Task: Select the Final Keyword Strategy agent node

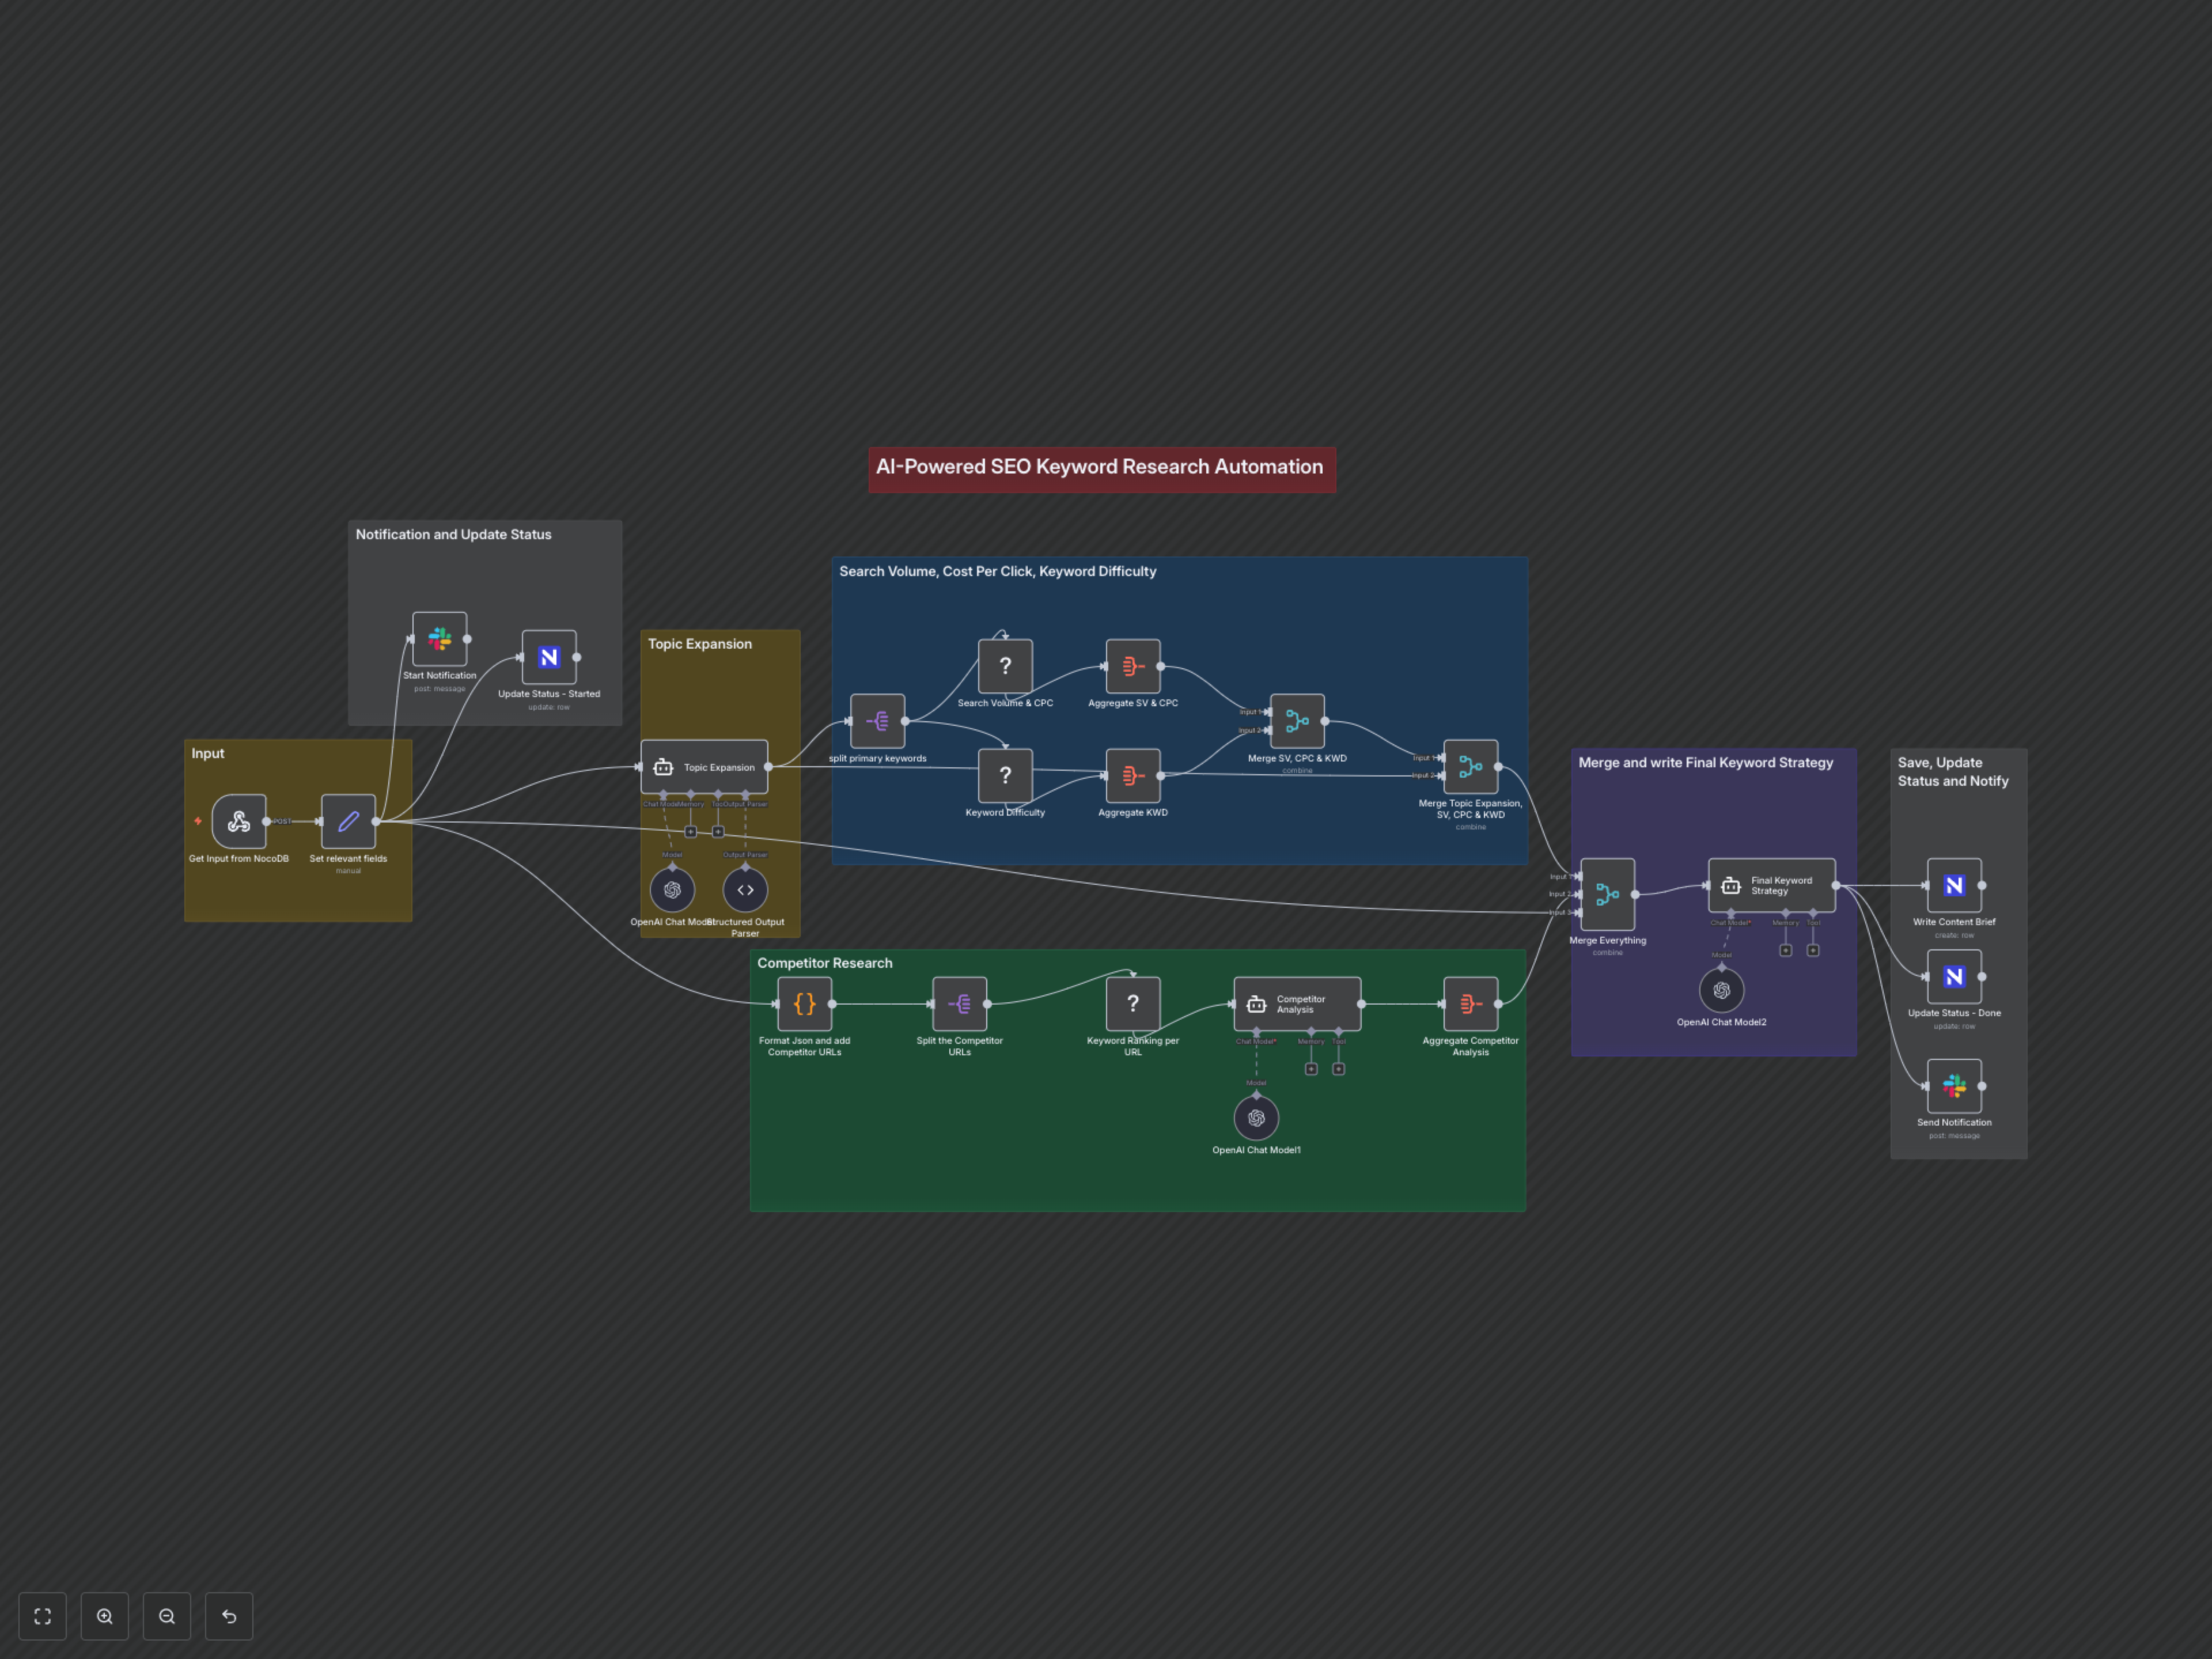Action: tap(1771, 885)
